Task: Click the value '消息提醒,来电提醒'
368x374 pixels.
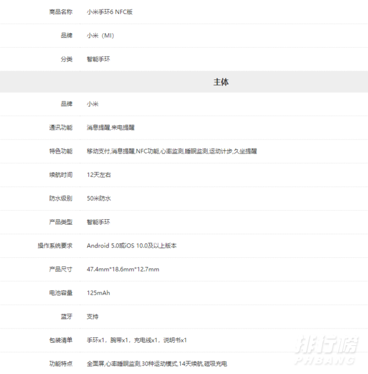Action: [110, 128]
